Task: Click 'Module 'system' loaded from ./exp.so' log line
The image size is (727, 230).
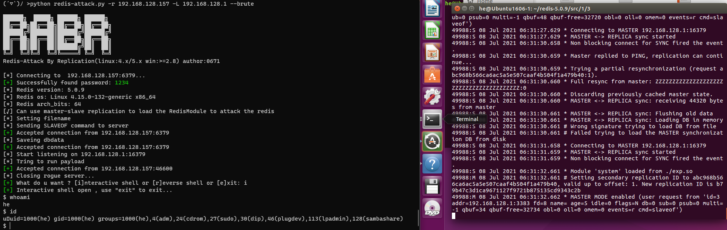Action: coord(572,171)
